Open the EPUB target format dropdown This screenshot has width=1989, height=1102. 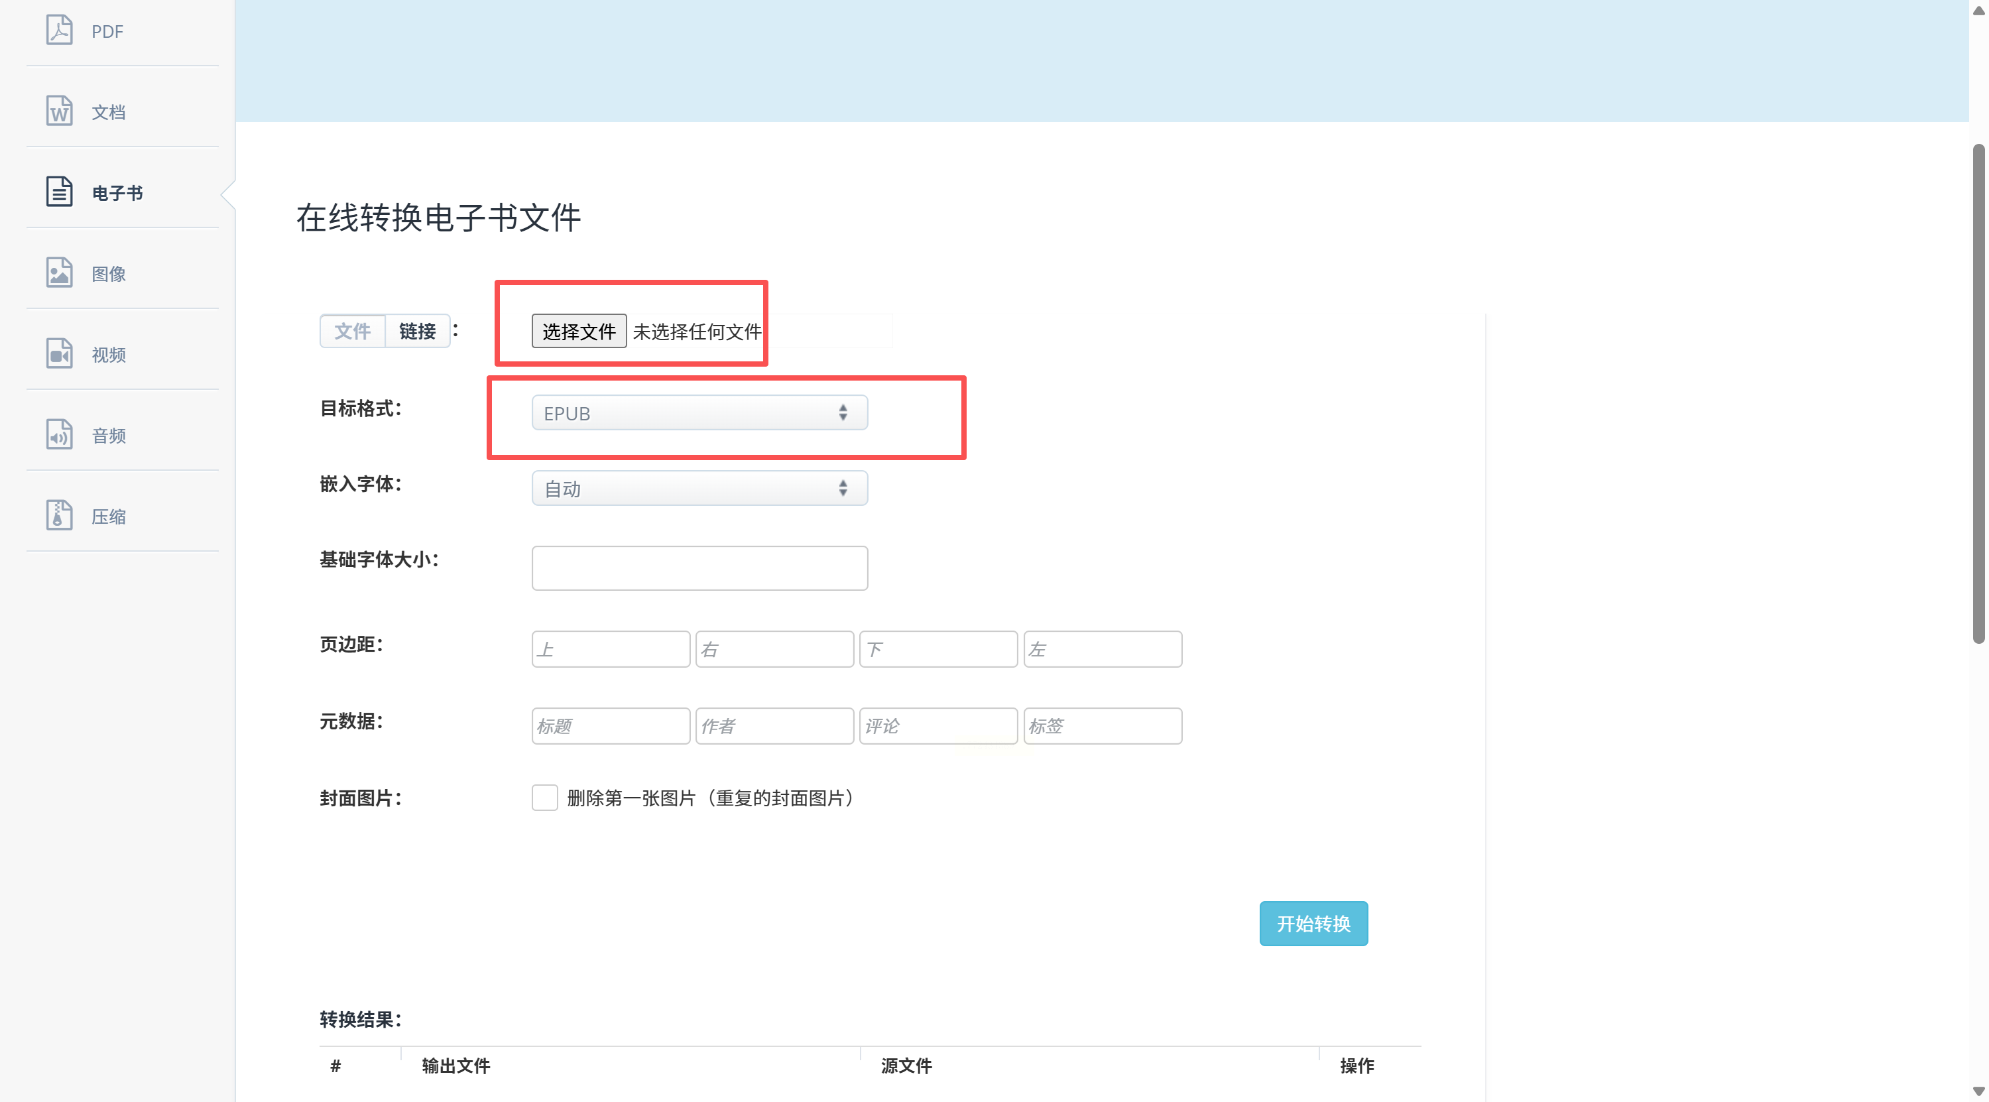pyautogui.click(x=699, y=412)
